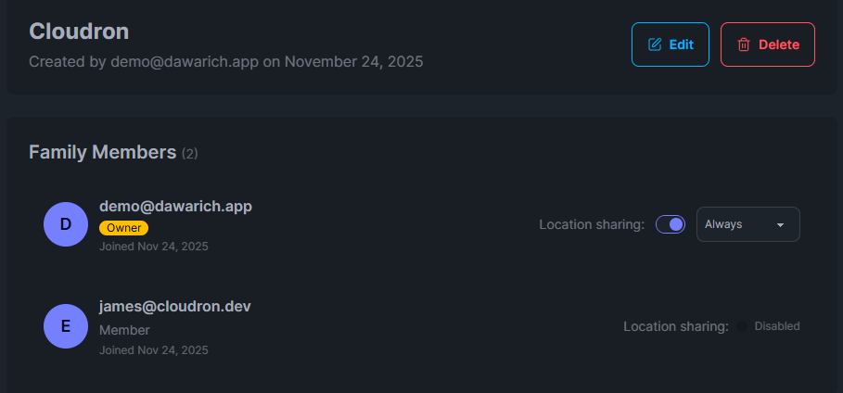Image resolution: width=843 pixels, height=393 pixels.
Task: Click the pencil icon in the Edit button
Action: tap(655, 44)
